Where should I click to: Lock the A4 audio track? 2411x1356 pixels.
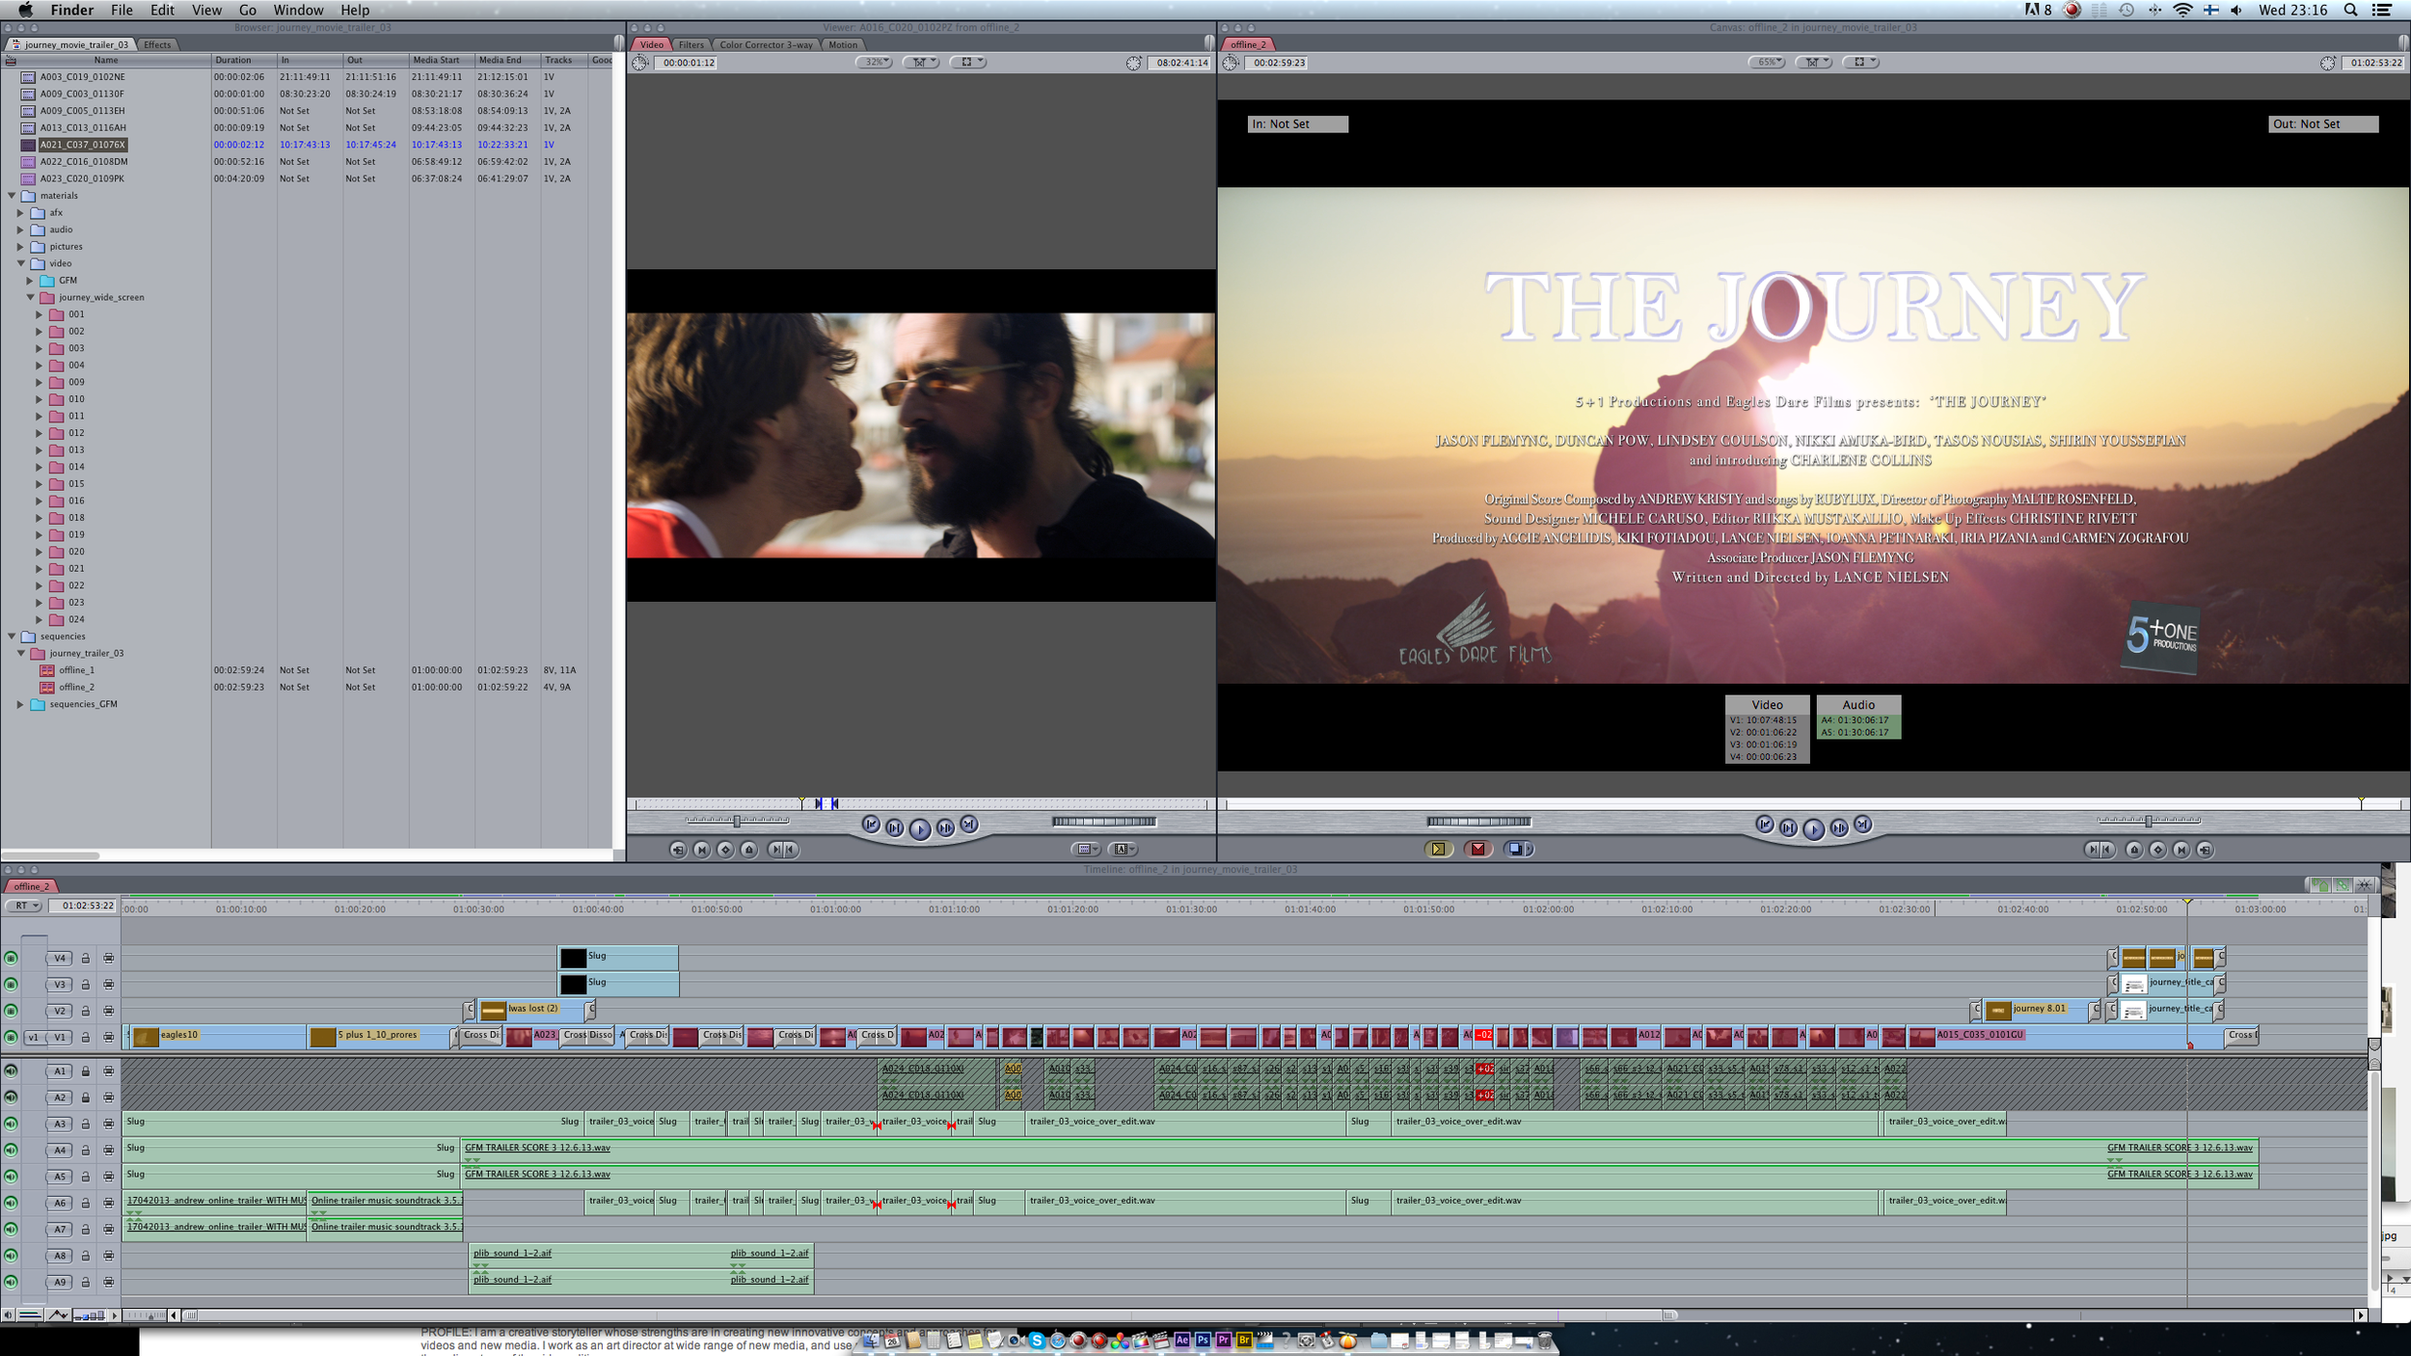[x=85, y=1151]
